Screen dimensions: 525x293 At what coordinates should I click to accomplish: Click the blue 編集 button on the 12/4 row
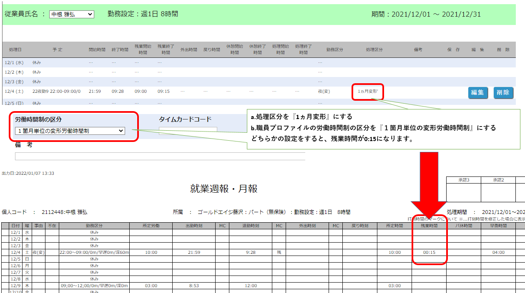click(x=477, y=92)
